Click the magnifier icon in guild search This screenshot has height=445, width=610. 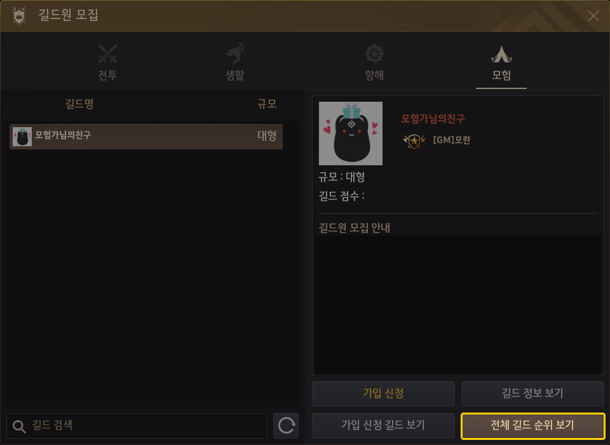tap(19, 427)
